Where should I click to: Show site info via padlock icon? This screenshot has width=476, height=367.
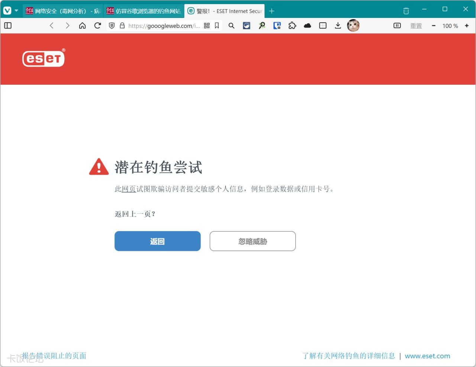point(122,26)
